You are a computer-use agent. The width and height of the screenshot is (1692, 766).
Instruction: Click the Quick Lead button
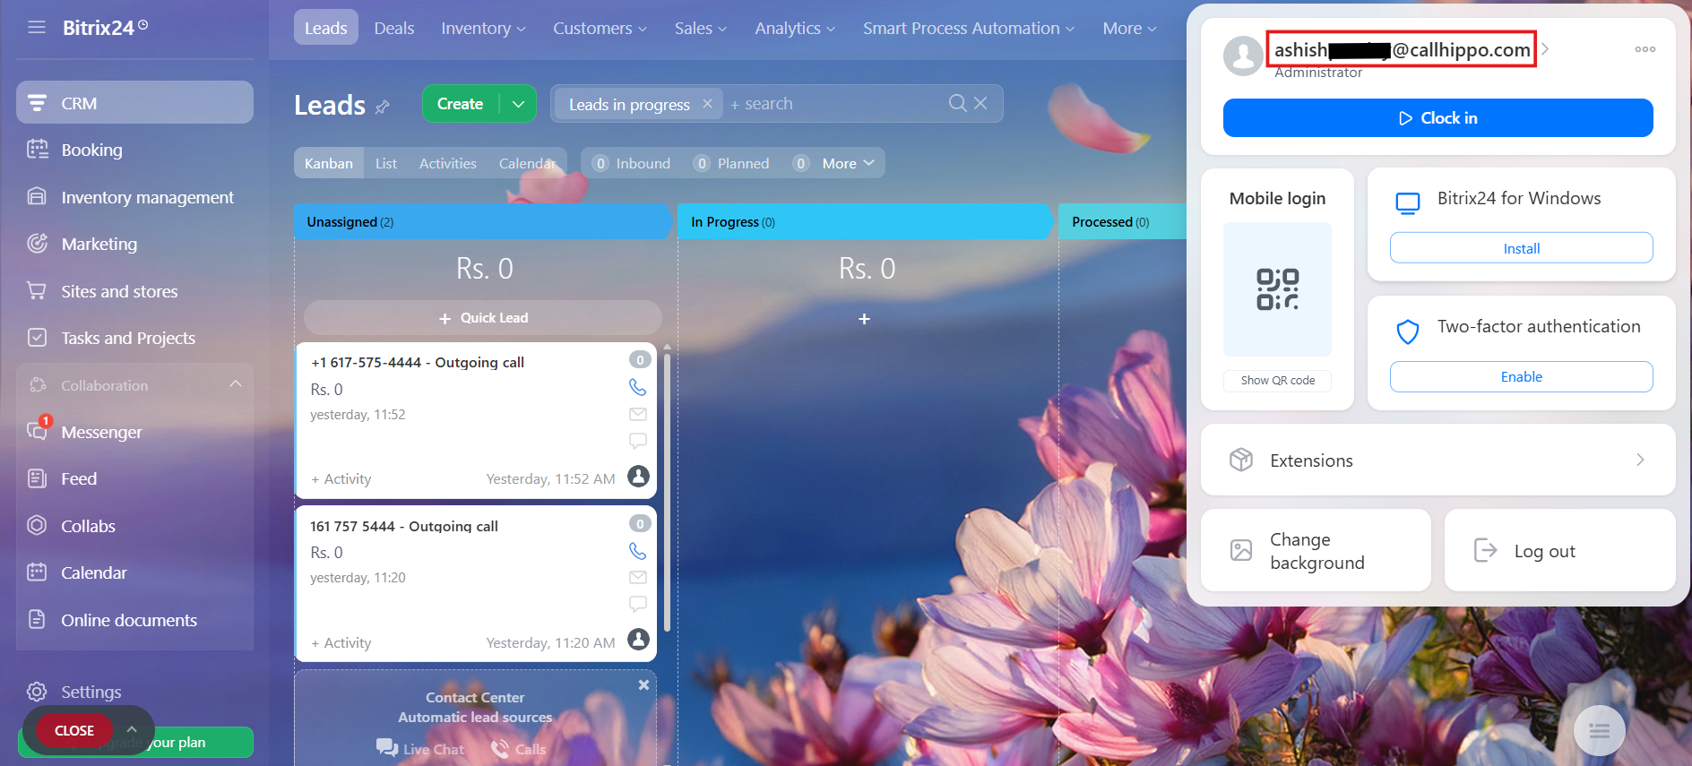click(483, 318)
